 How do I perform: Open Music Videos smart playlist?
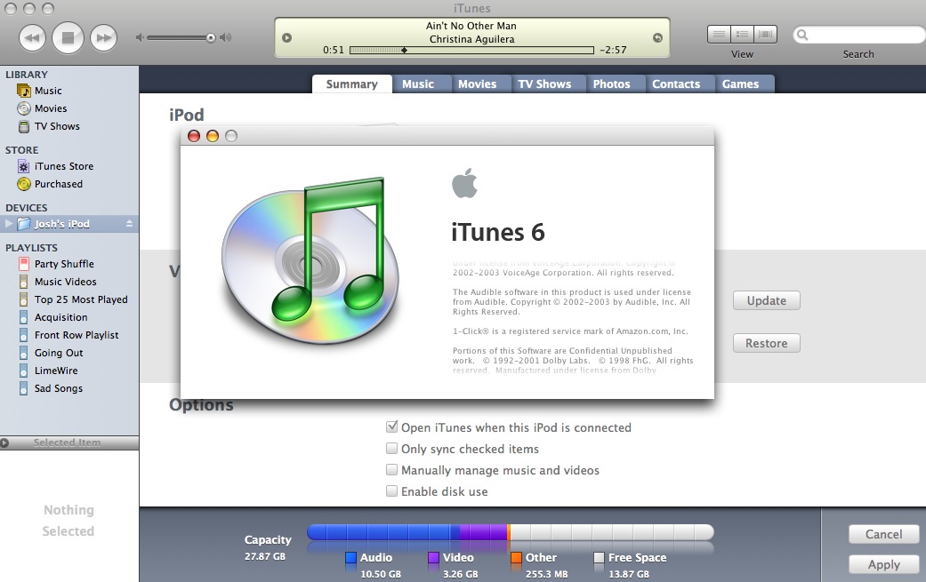pos(65,282)
